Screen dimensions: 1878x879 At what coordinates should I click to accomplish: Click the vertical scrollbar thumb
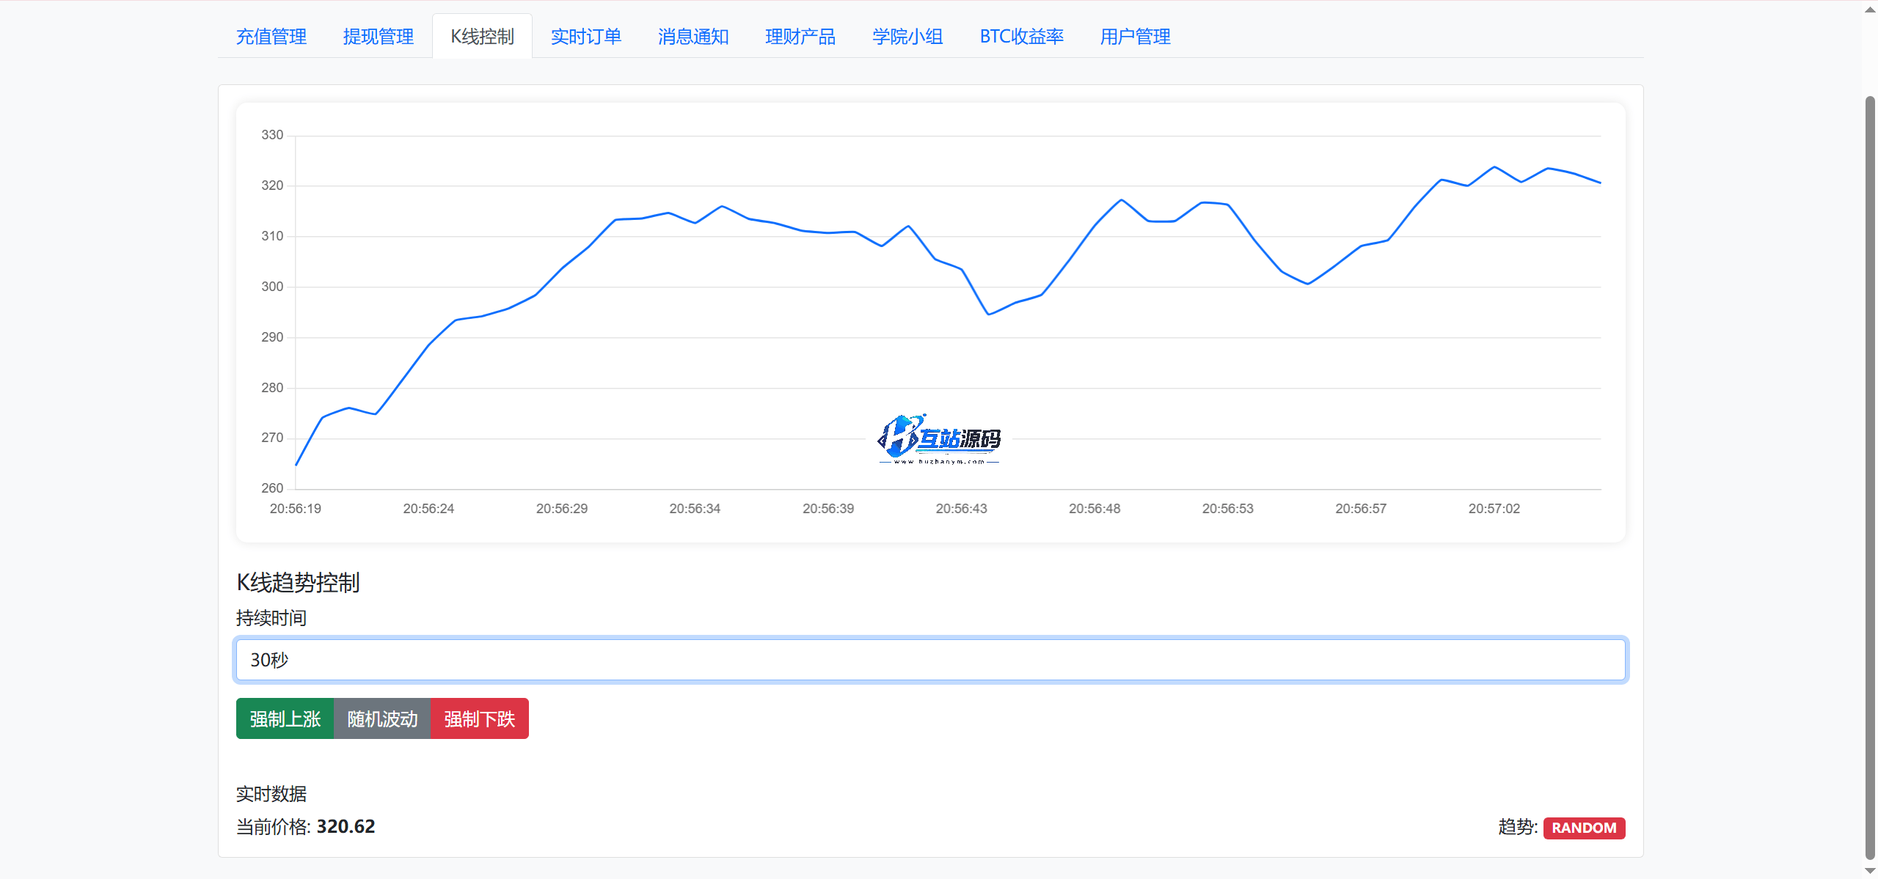1870,477
